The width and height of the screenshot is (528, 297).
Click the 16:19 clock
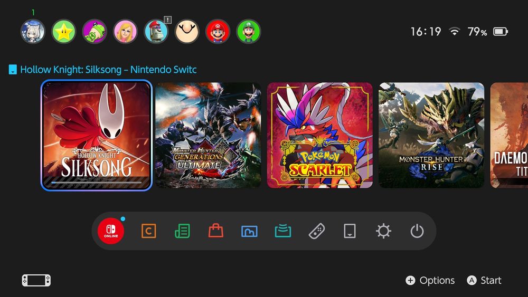click(426, 32)
